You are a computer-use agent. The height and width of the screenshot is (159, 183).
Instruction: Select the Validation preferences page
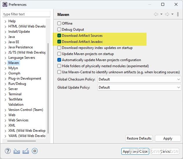point(16,105)
